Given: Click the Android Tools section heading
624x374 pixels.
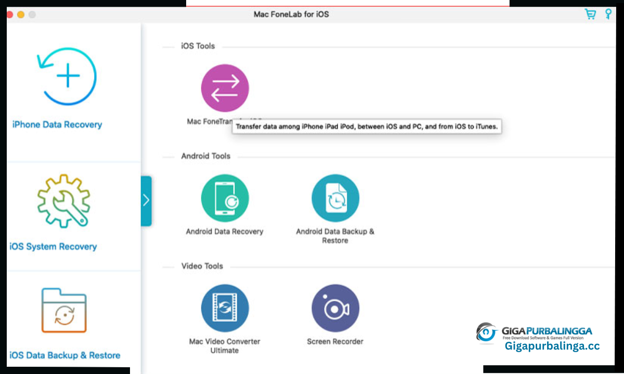Looking at the screenshot, I should pos(205,156).
